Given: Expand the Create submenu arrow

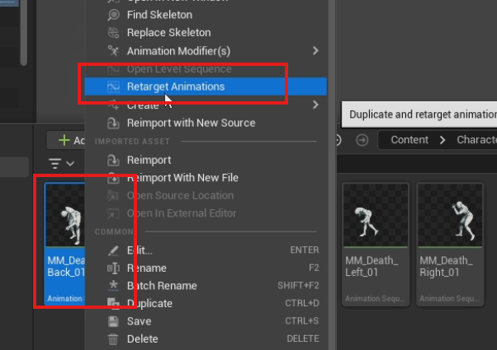Looking at the screenshot, I should [x=315, y=105].
